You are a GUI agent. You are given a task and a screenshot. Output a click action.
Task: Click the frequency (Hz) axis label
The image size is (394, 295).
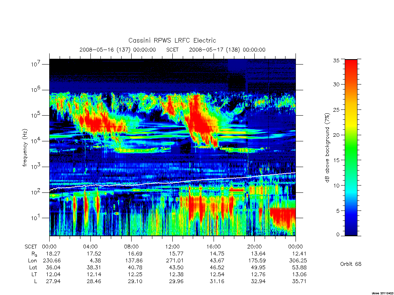pyautogui.click(x=25, y=148)
